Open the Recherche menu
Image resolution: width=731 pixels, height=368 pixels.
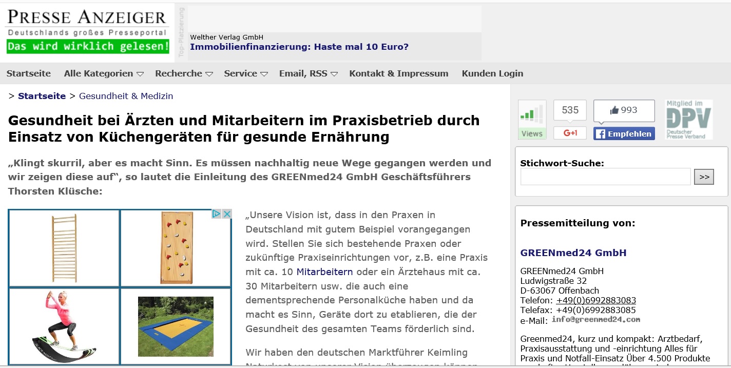coord(179,73)
